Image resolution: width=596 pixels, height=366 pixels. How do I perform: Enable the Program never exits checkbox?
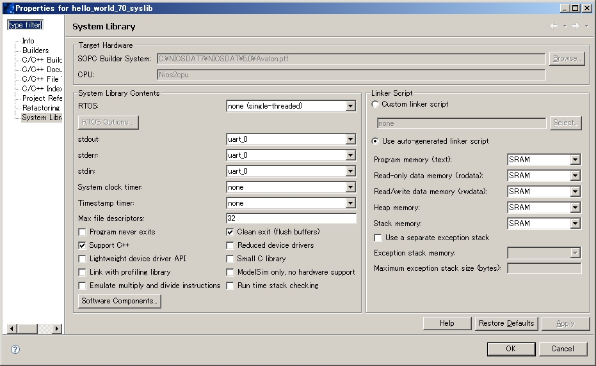coord(82,232)
